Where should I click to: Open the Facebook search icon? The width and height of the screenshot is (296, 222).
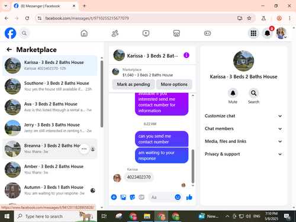click(x=24, y=33)
